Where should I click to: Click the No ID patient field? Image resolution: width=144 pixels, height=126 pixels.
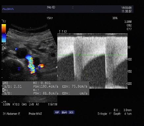pos(51,7)
